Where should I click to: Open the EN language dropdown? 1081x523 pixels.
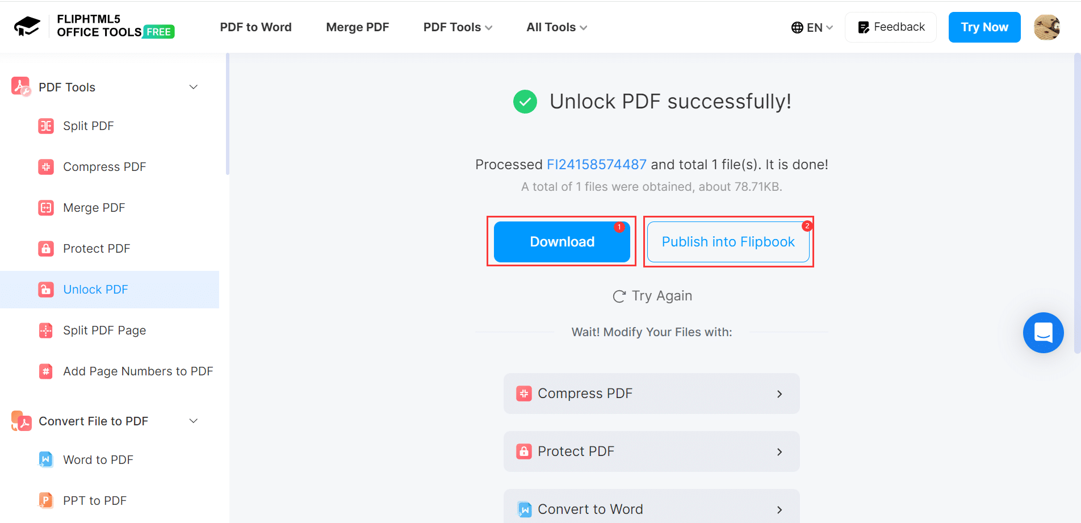[x=812, y=27]
